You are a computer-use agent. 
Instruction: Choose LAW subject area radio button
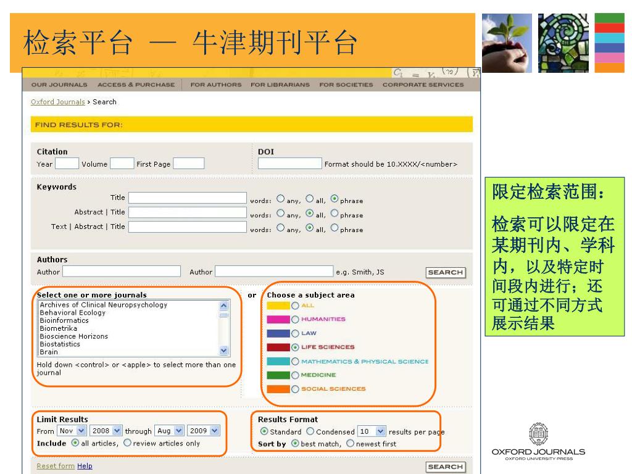pos(295,334)
